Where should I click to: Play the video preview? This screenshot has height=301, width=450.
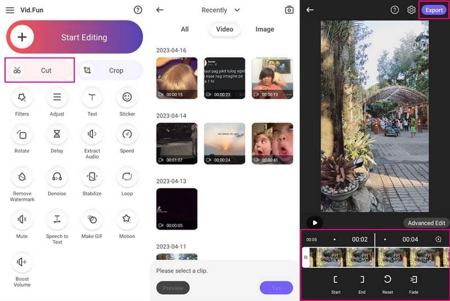click(315, 222)
